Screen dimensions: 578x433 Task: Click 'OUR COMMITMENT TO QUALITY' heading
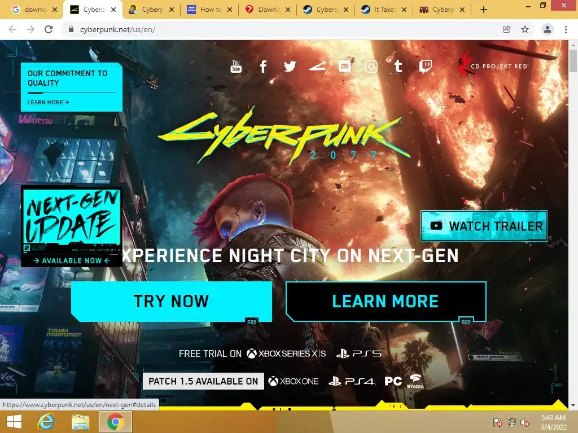pos(68,78)
